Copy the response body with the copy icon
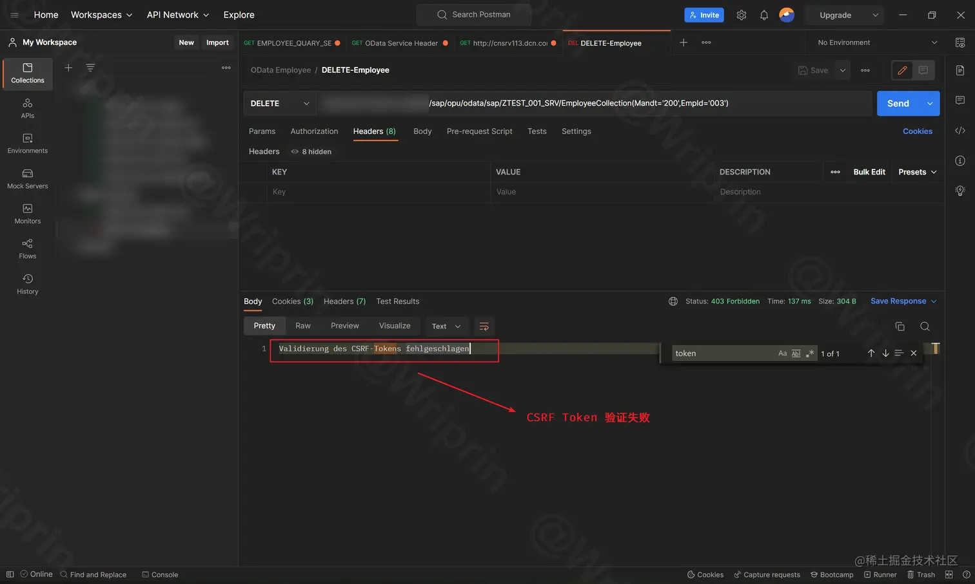This screenshot has height=584, width=975. point(900,326)
